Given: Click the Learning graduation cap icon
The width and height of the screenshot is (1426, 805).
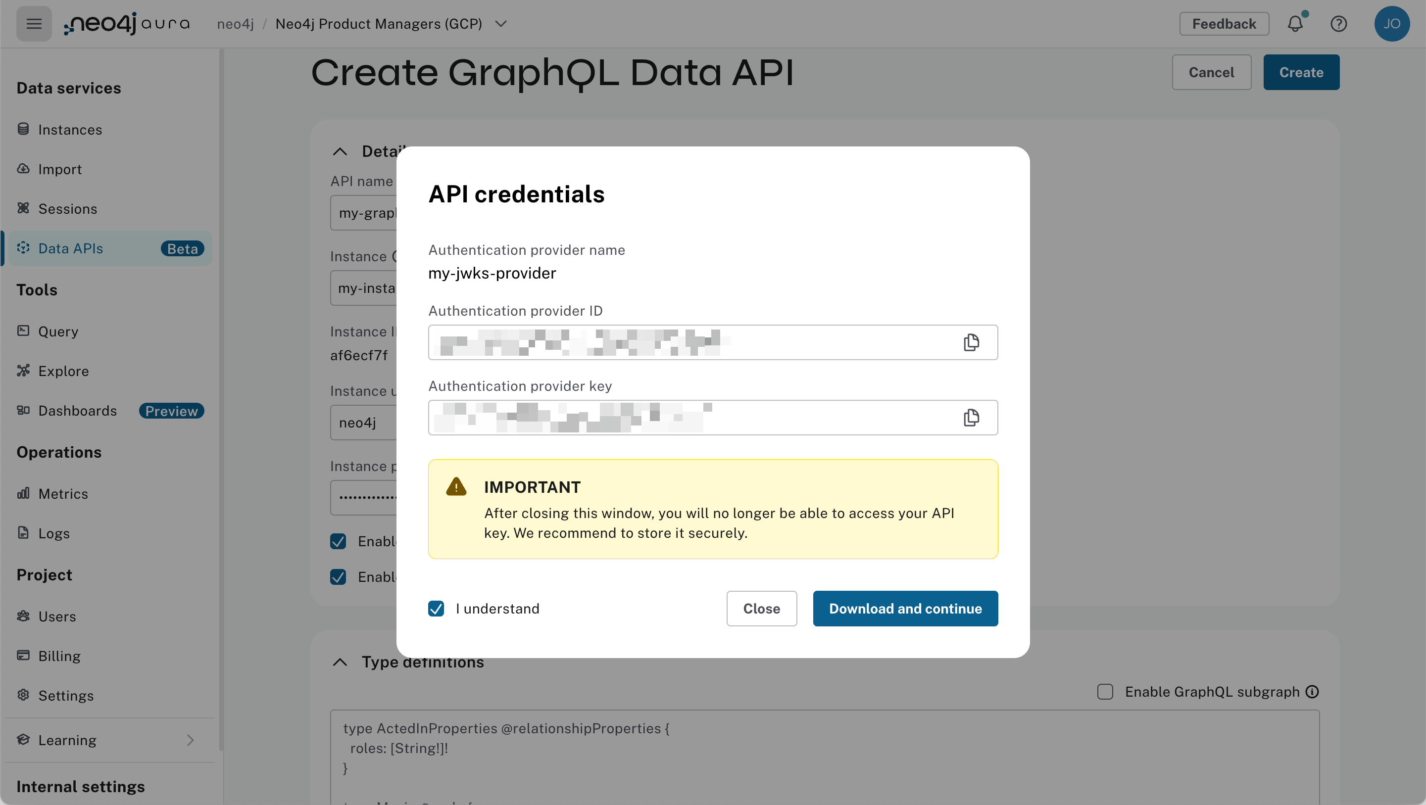Looking at the screenshot, I should pyautogui.click(x=23, y=740).
